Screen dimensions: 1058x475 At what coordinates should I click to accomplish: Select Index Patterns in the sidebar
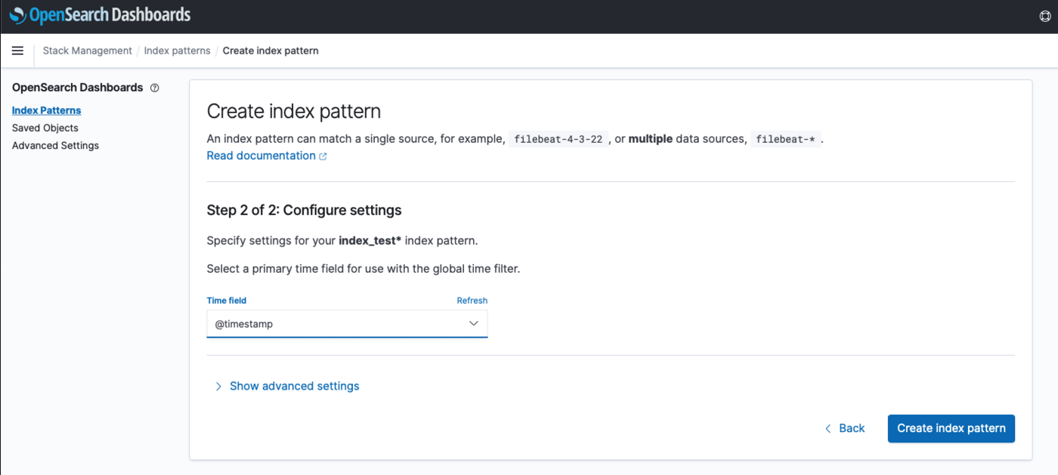pyautogui.click(x=46, y=110)
